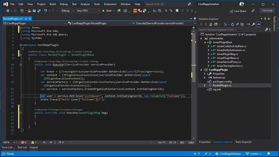
Task: Switch to the Team Explorer tab
Action: pyautogui.click(x=243, y=142)
